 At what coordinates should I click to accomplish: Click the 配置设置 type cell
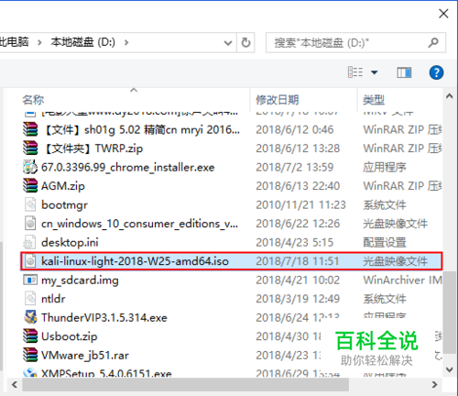click(385, 242)
